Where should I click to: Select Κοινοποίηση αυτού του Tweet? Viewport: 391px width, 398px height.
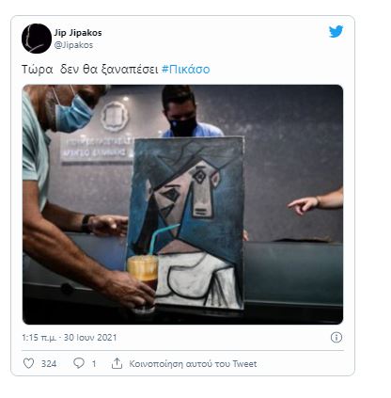(193, 364)
